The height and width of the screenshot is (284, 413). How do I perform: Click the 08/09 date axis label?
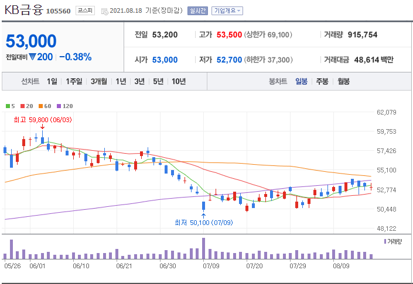pyautogui.click(x=341, y=266)
